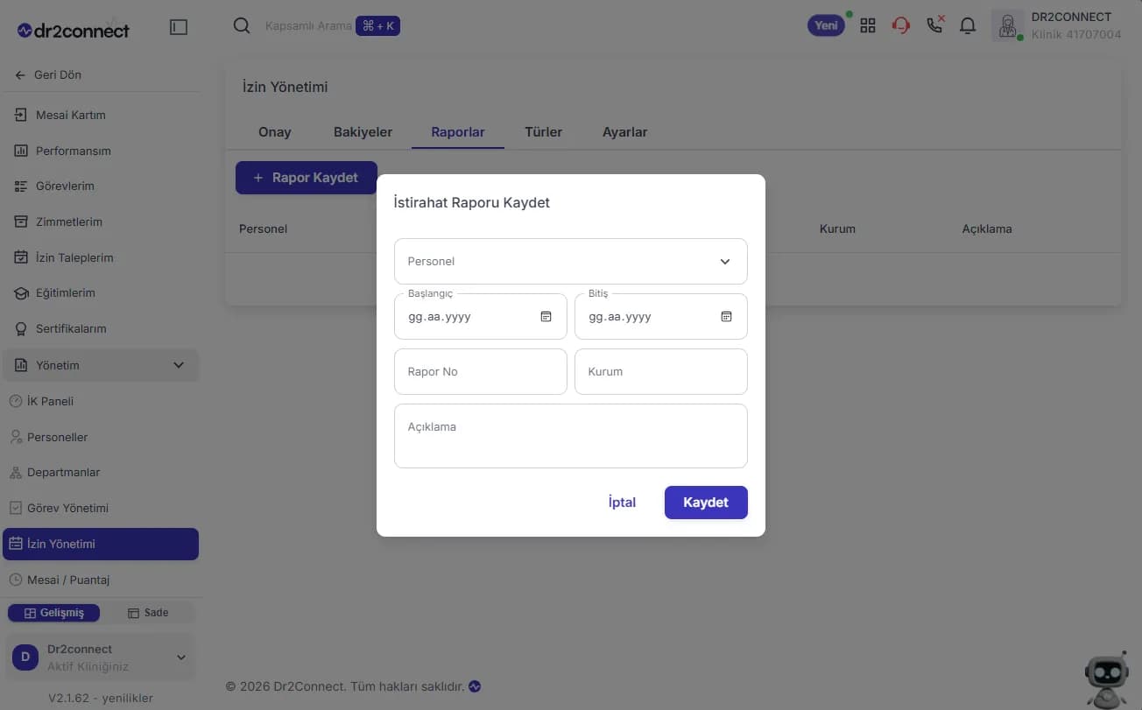
Task: Switch to Gelişmiş view mode
Action: 53,613
